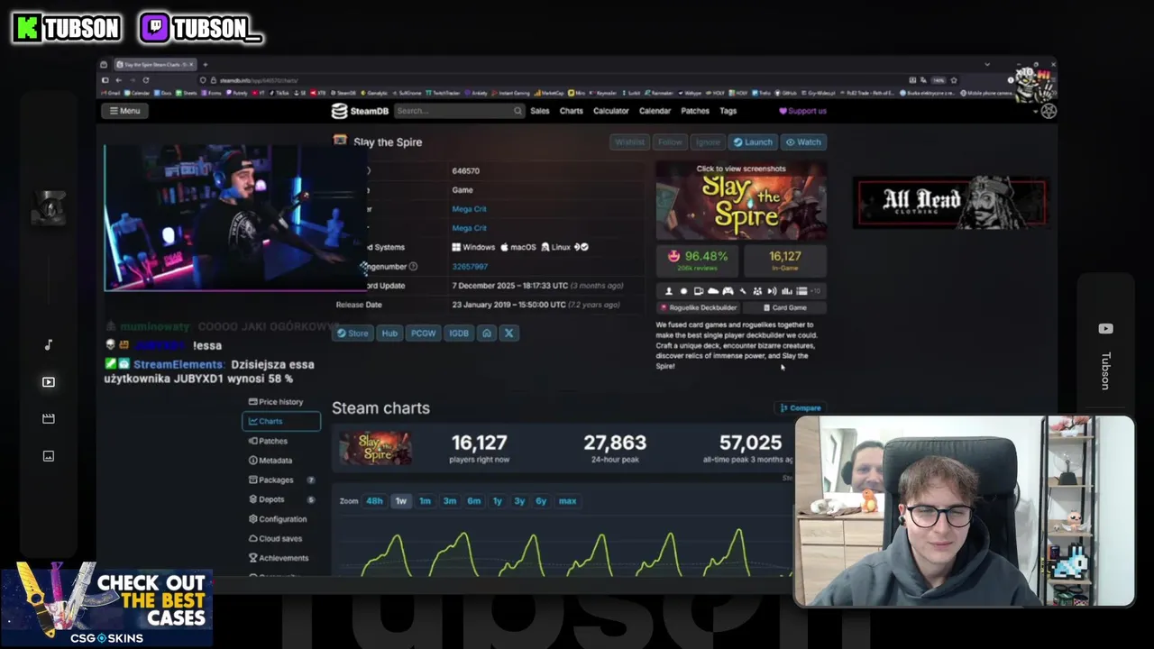The image size is (1154, 649).
Task: Open the PCGW link button
Action: [x=423, y=333]
